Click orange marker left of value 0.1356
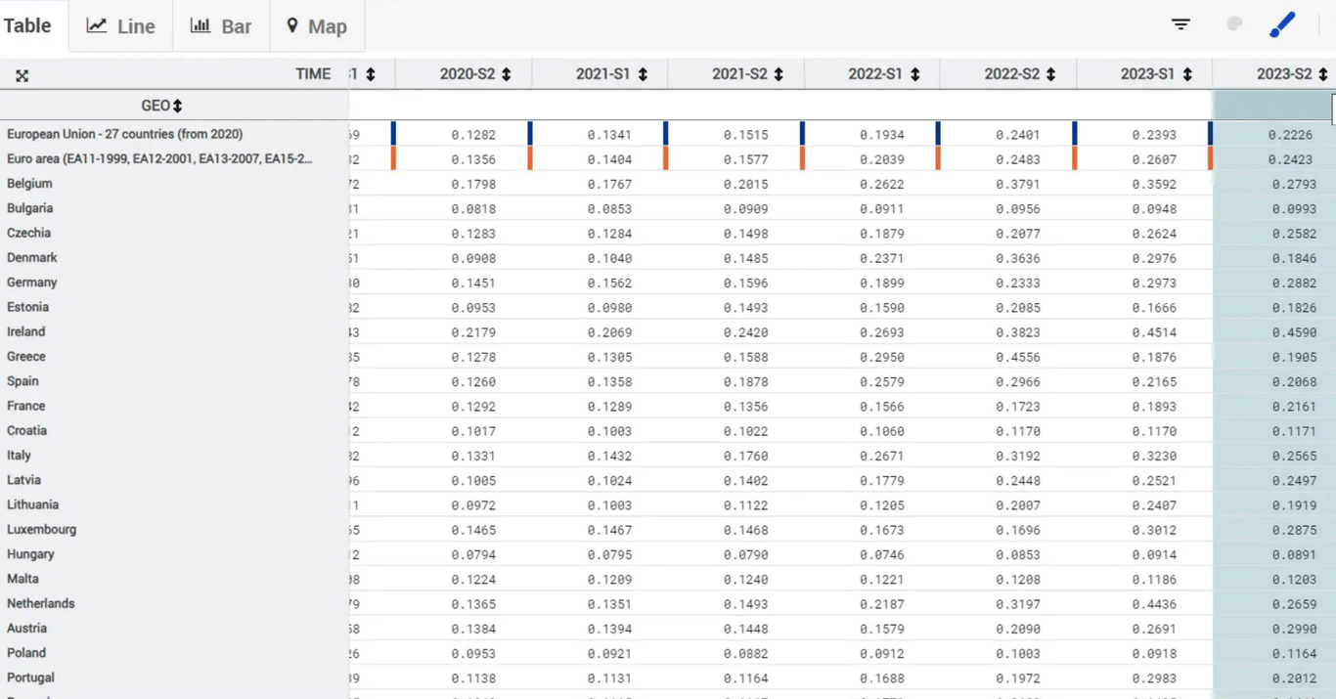 [393, 158]
